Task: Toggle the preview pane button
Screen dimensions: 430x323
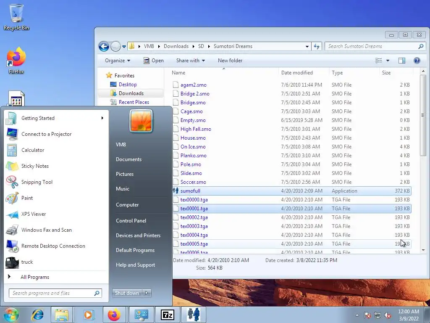Action: click(x=402, y=61)
